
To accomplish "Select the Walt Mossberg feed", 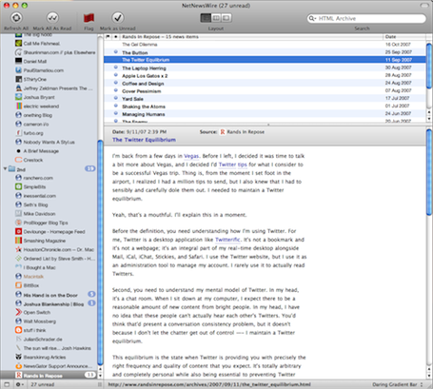I will pos(49,321).
